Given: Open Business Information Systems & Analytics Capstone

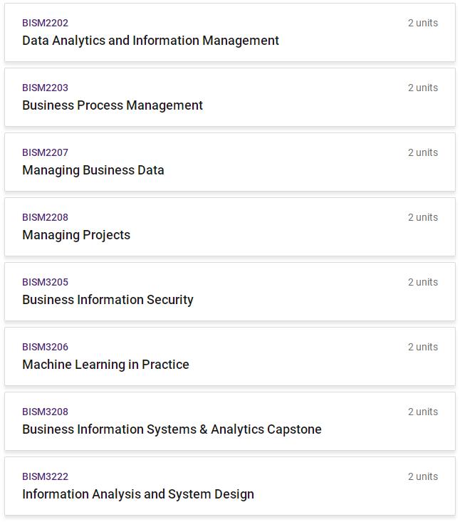Looking at the screenshot, I should pos(172,429).
